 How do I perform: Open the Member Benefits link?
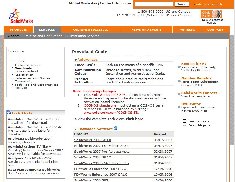tap(196, 78)
